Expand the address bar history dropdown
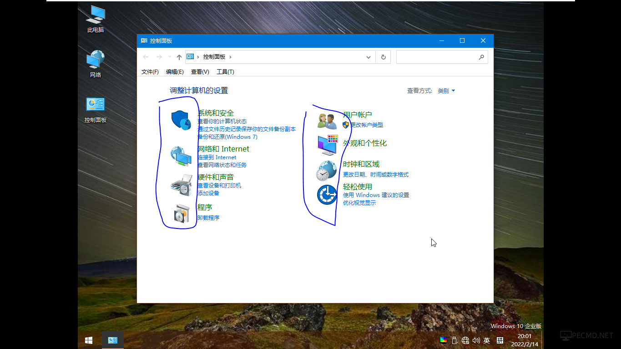Screen dimensions: 621x349 (369, 57)
